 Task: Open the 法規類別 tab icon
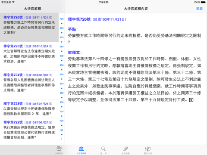coord(59,149)
